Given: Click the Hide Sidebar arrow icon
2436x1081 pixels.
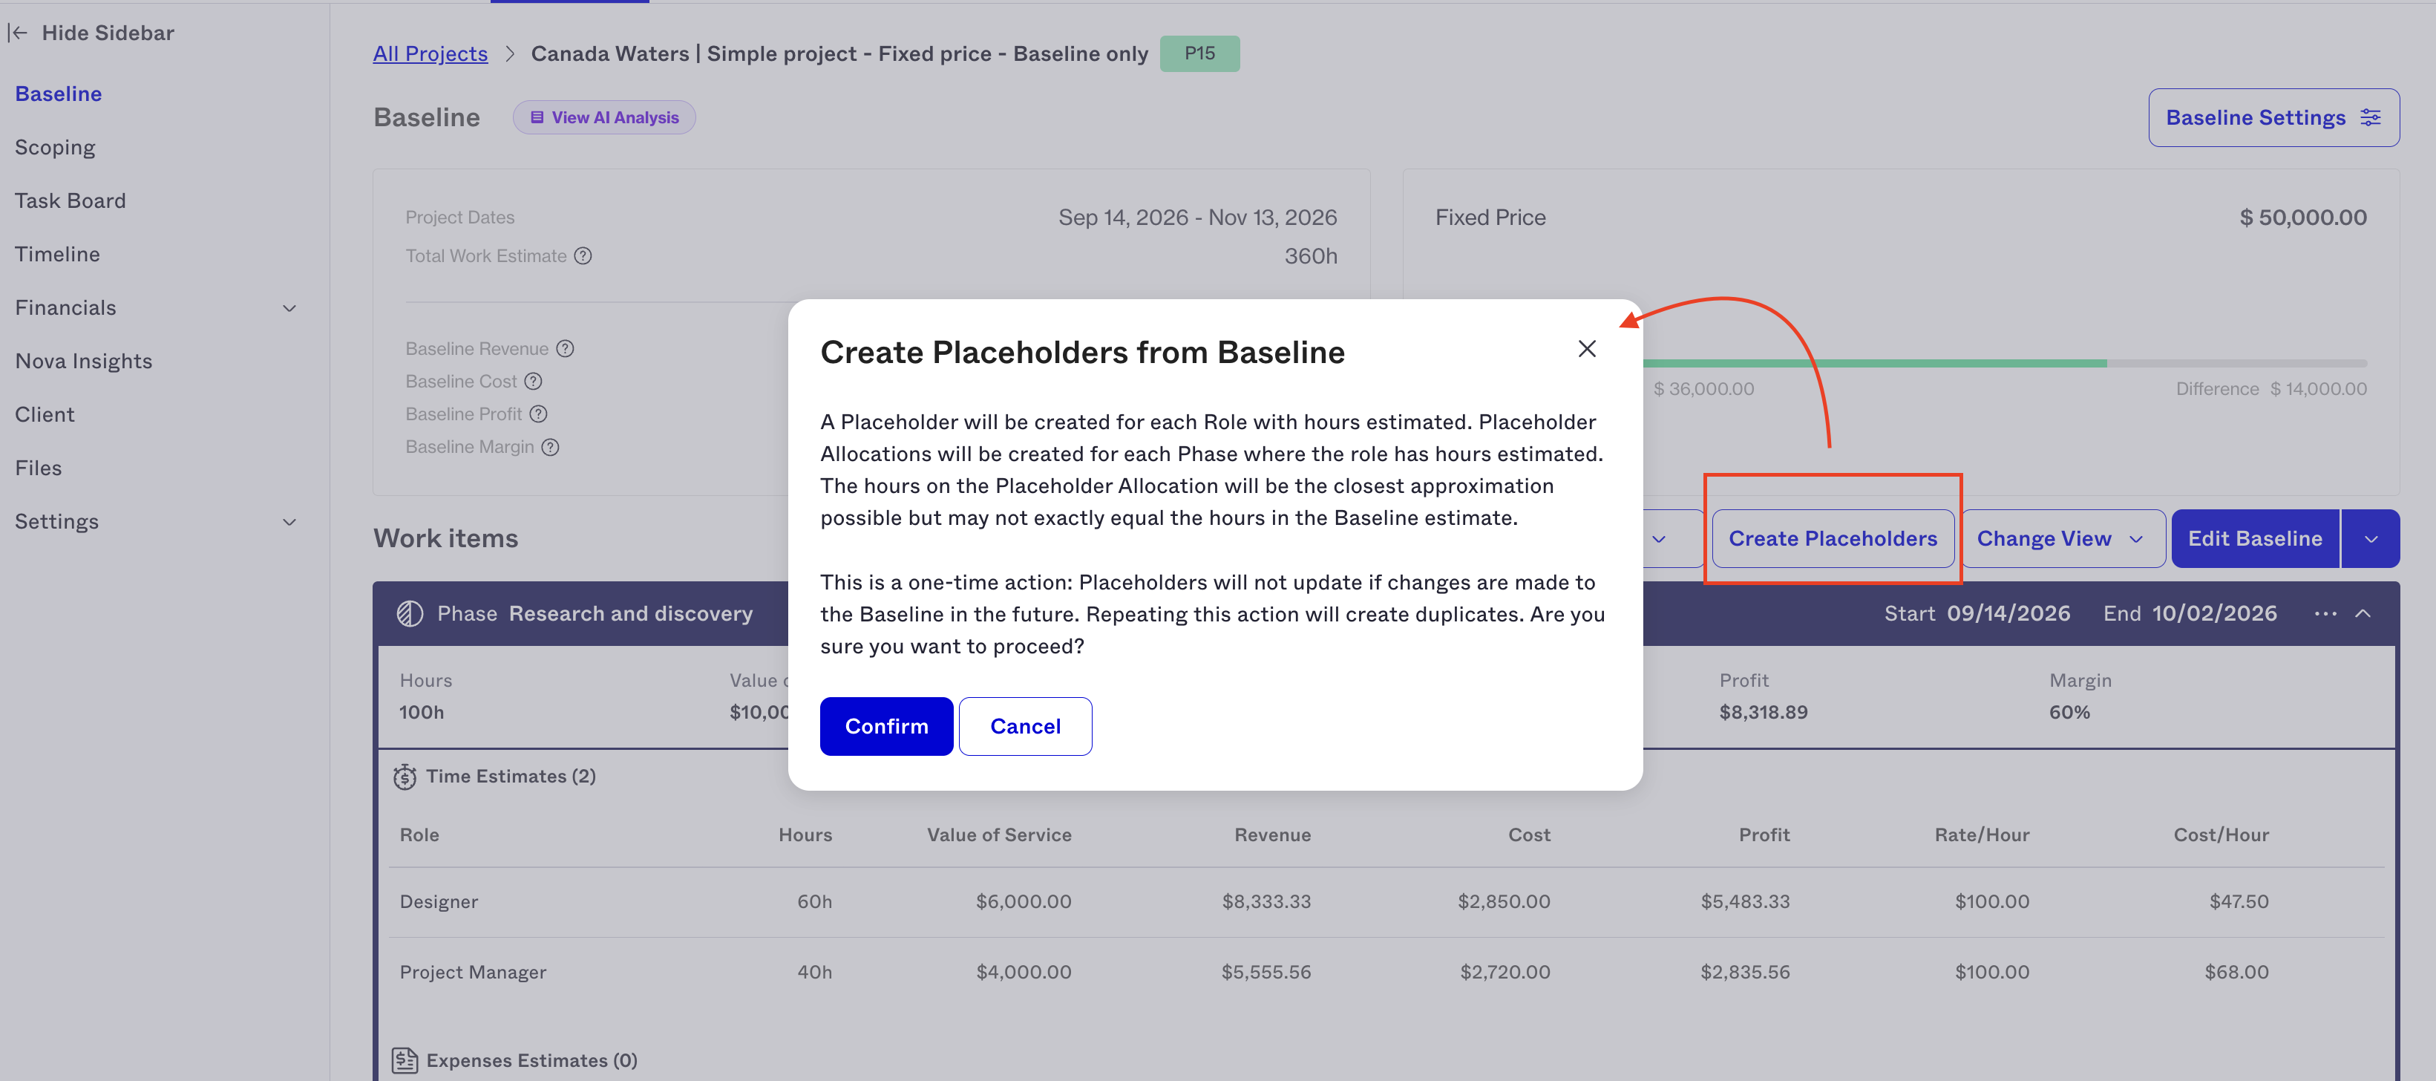Looking at the screenshot, I should [18, 33].
